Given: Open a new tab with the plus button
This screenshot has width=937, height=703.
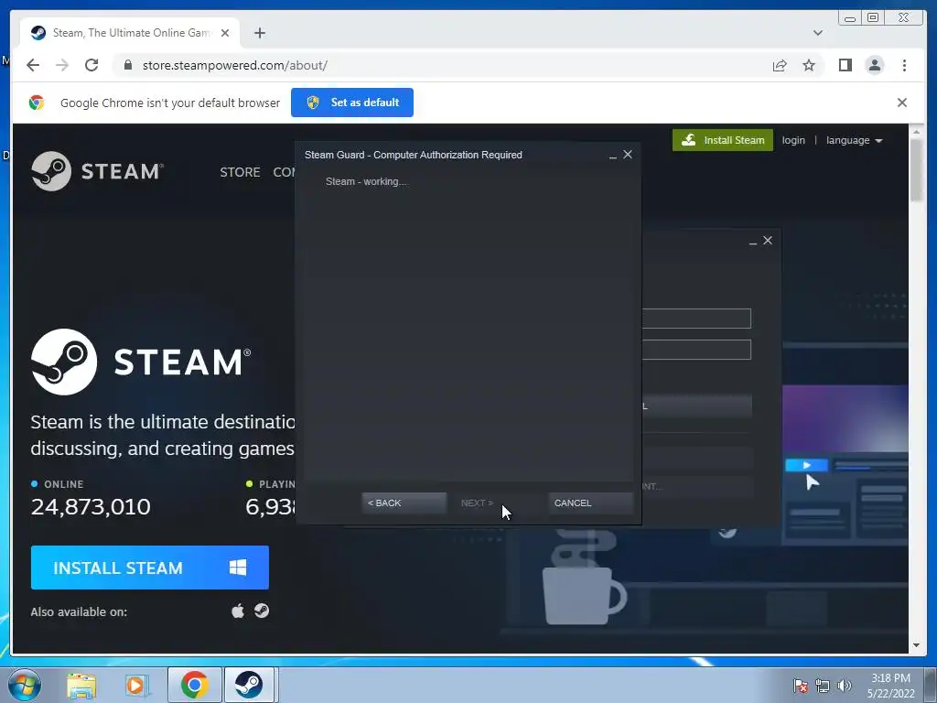Looking at the screenshot, I should tap(259, 33).
